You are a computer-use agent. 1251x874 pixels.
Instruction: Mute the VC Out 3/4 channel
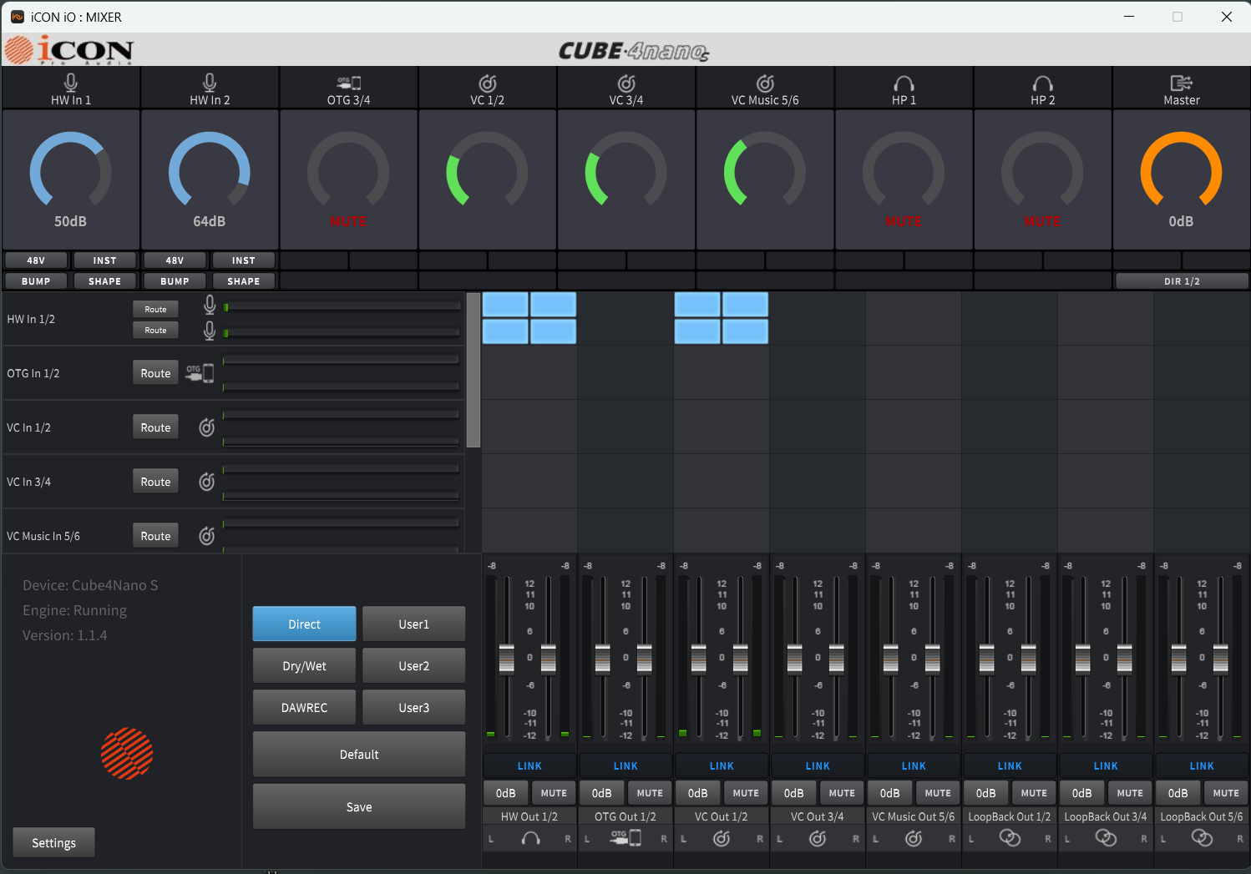point(842,793)
